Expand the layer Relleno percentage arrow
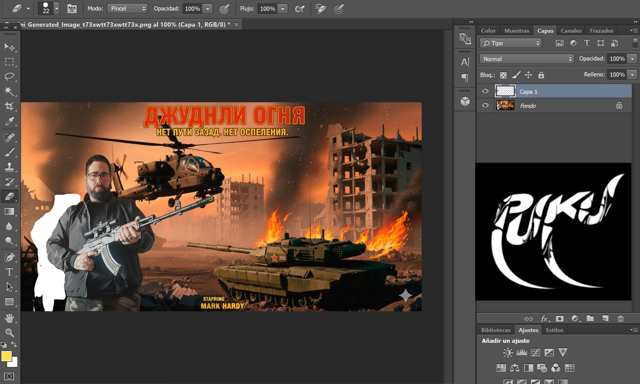Viewport: 640px width, 384px height. tap(632, 75)
